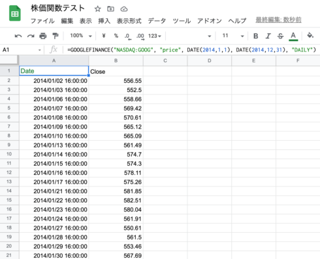Image resolution: width=320 pixels, height=259 pixels.
Task: Select column E header
Action: 253,61
